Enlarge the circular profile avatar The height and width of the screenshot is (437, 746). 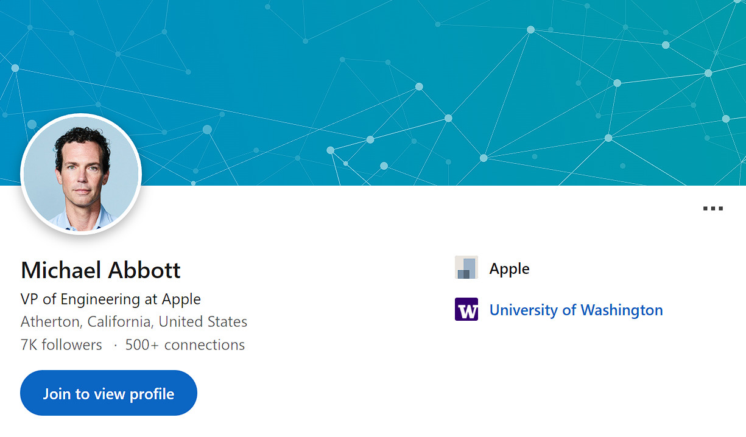pyautogui.click(x=81, y=174)
